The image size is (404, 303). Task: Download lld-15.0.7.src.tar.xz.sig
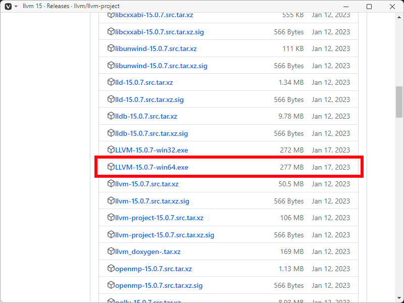point(149,99)
